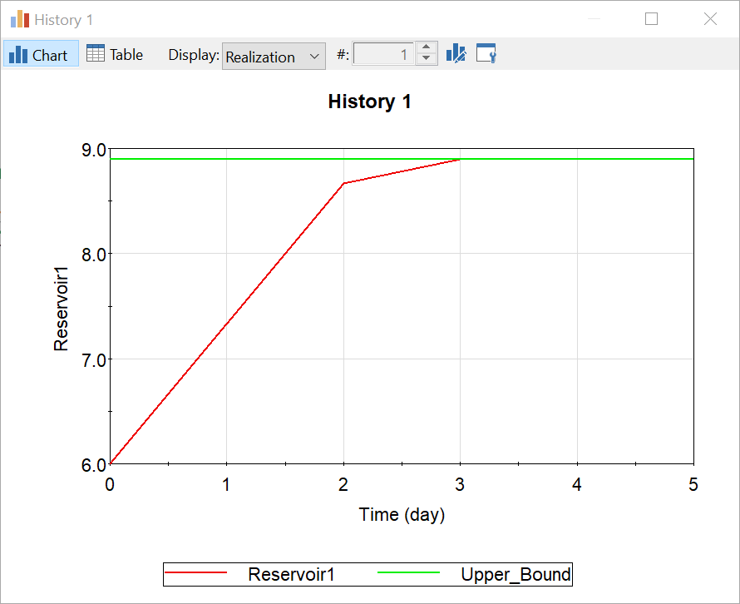Click the Reservoir1 y-axis label
This screenshot has height=604, width=740.
click(x=61, y=309)
